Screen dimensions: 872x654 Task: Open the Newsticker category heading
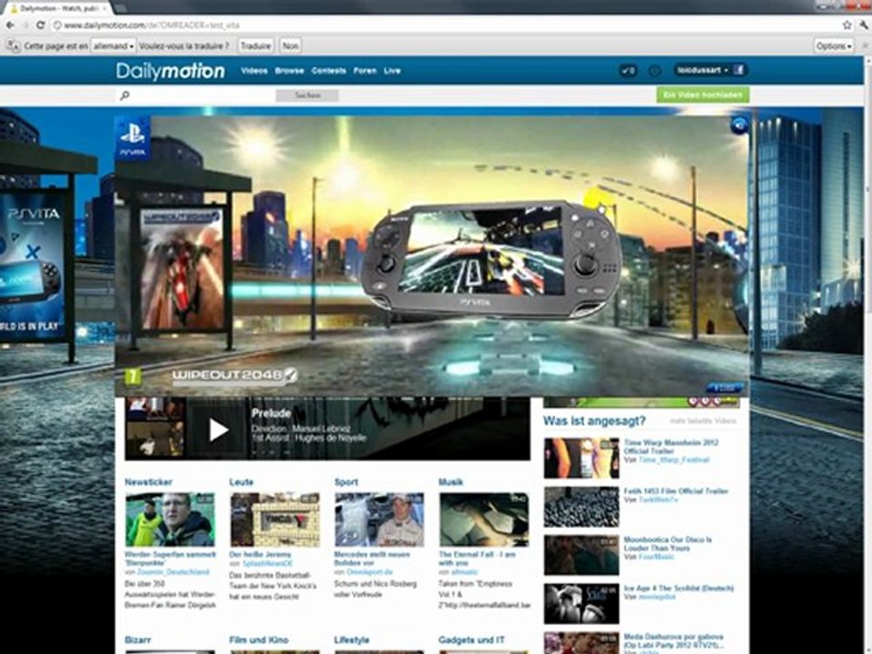pyautogui.click(x=148, y=482)
